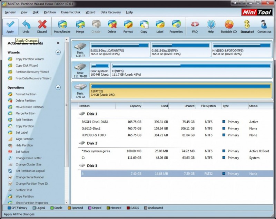Click Set Partition as Logical

pos(30,171)
